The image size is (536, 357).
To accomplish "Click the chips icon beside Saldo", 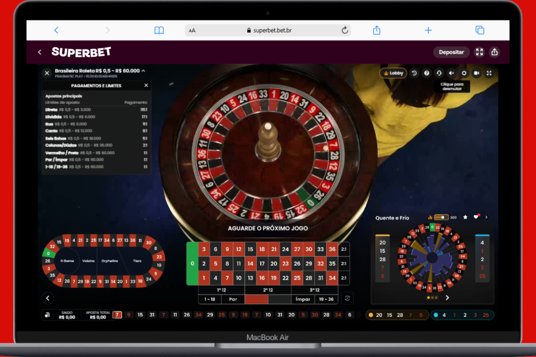I will [48, 315].
